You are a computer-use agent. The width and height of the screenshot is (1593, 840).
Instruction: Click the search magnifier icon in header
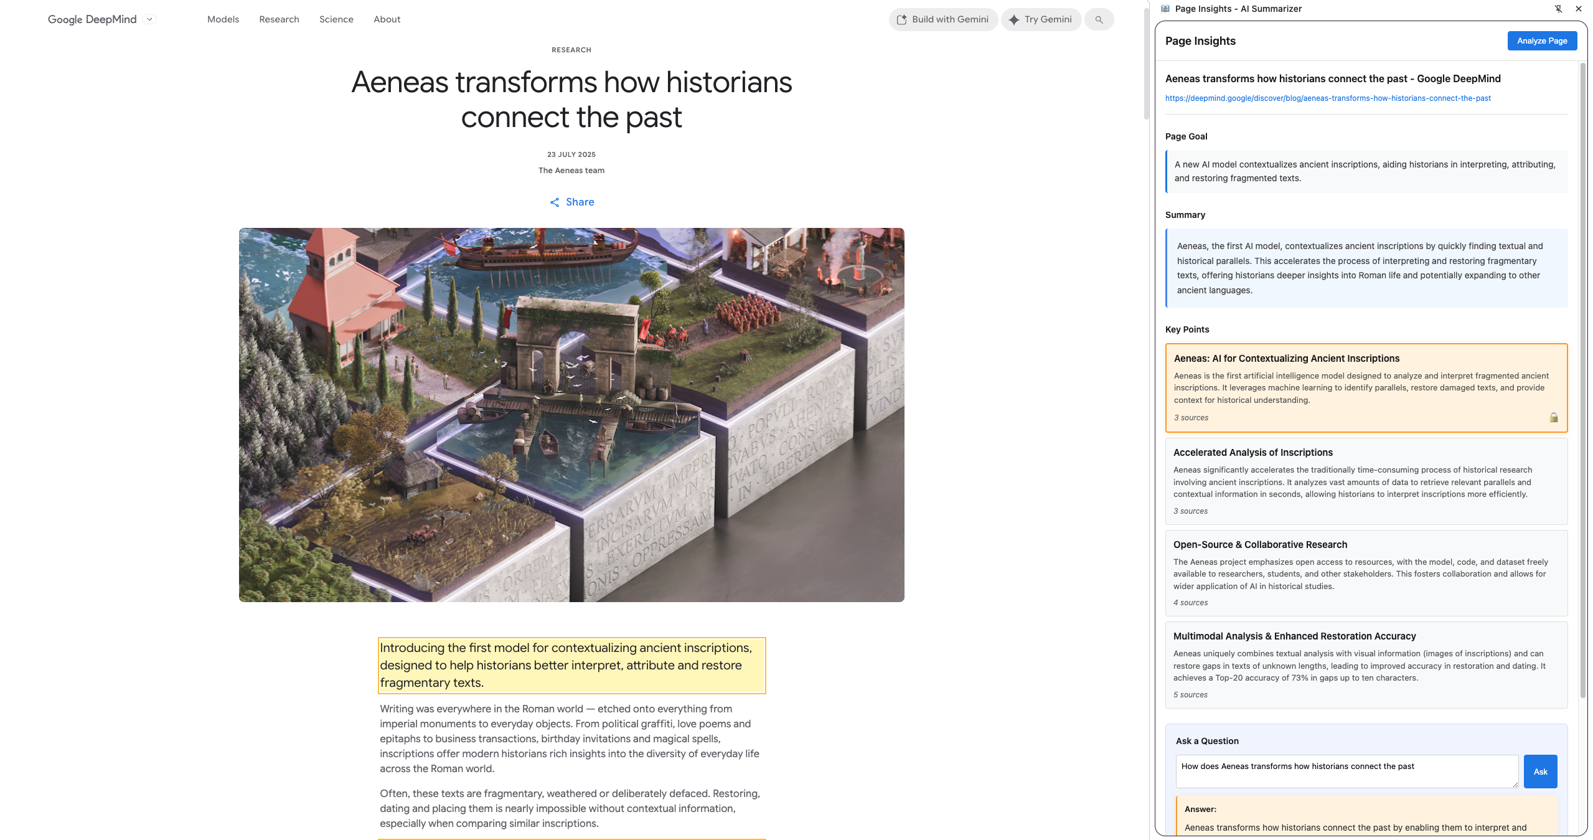pos(1099,20)
